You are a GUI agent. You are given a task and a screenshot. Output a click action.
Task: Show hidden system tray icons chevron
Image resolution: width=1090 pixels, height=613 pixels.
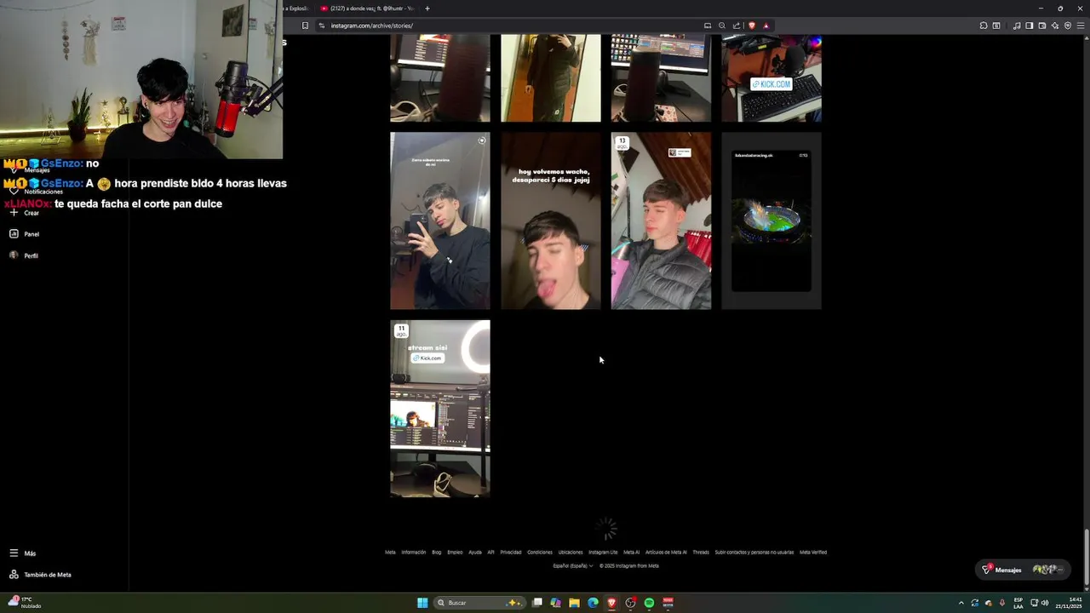point(961,603)
